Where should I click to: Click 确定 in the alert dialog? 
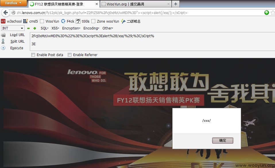[222, 140]
